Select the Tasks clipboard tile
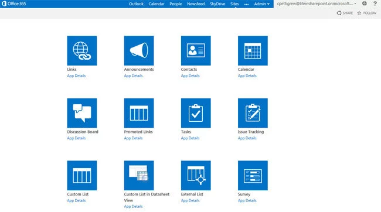This screenshot has width=381, height=212. click(196, 113)
